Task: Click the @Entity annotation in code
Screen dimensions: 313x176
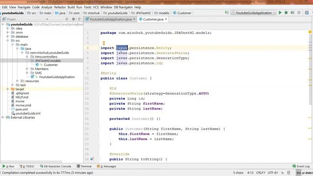Action: pyautogui.click(x=109, y=73)
